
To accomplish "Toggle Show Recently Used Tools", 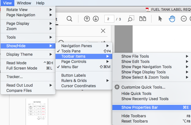I will tap(152, 99).
